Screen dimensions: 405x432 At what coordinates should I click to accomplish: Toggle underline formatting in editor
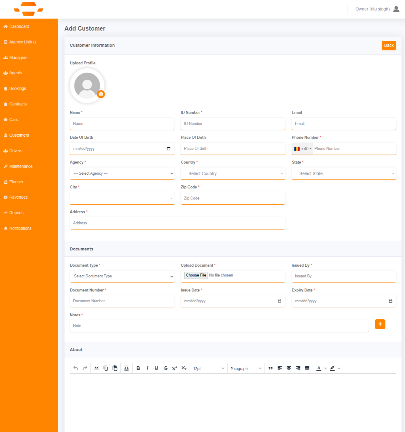pos(156,368)
